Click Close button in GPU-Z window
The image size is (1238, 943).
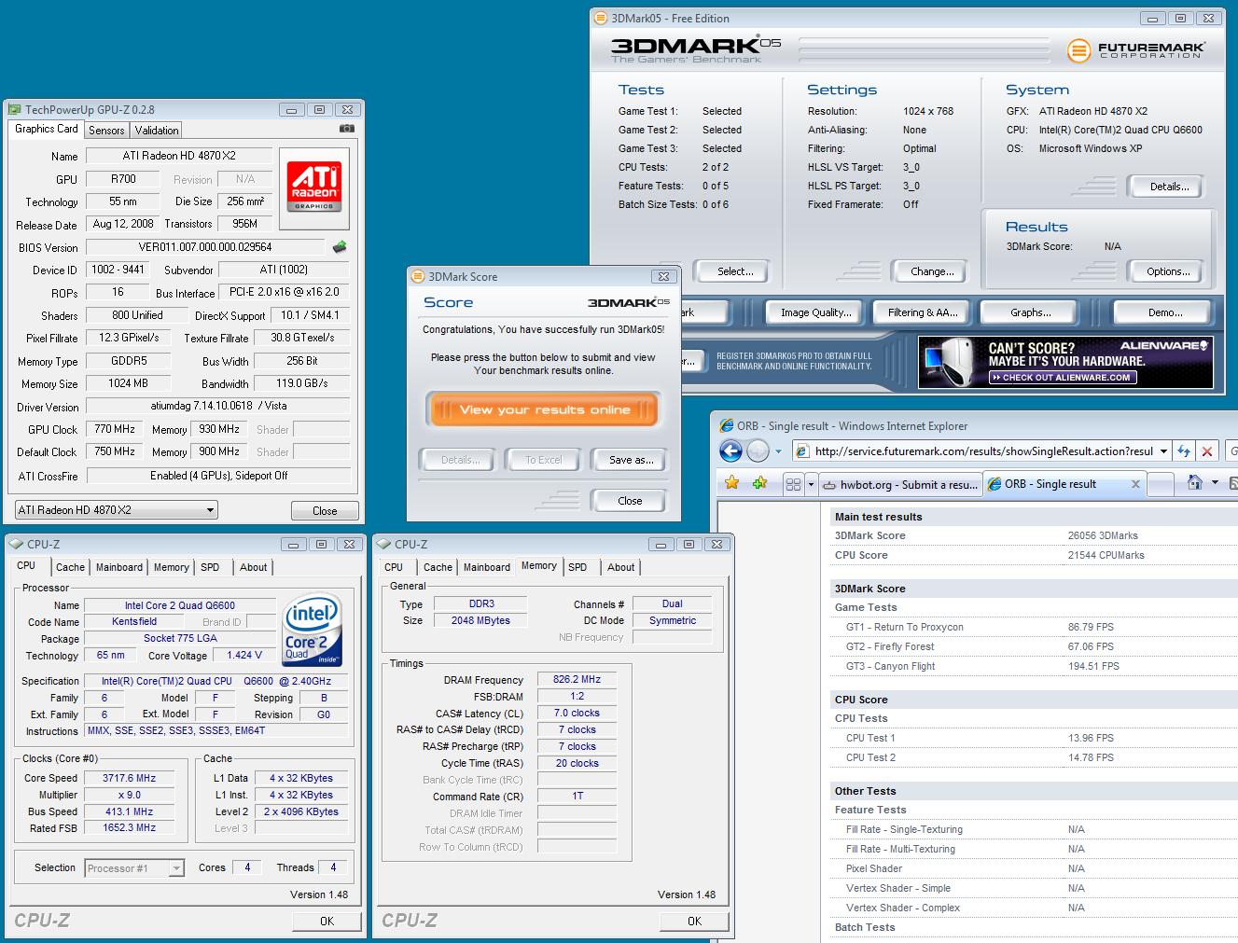tap(325, 511)
